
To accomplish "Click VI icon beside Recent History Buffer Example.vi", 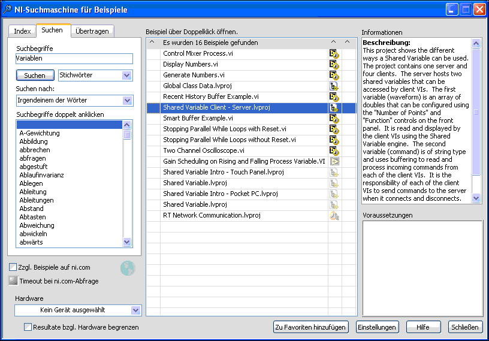I will [334, 96].
